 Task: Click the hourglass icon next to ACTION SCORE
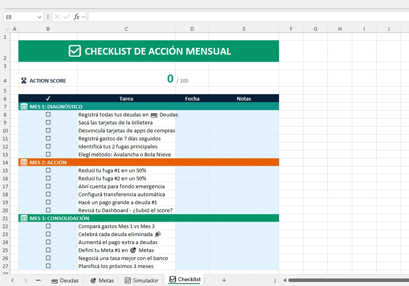(x=24, y=80)
